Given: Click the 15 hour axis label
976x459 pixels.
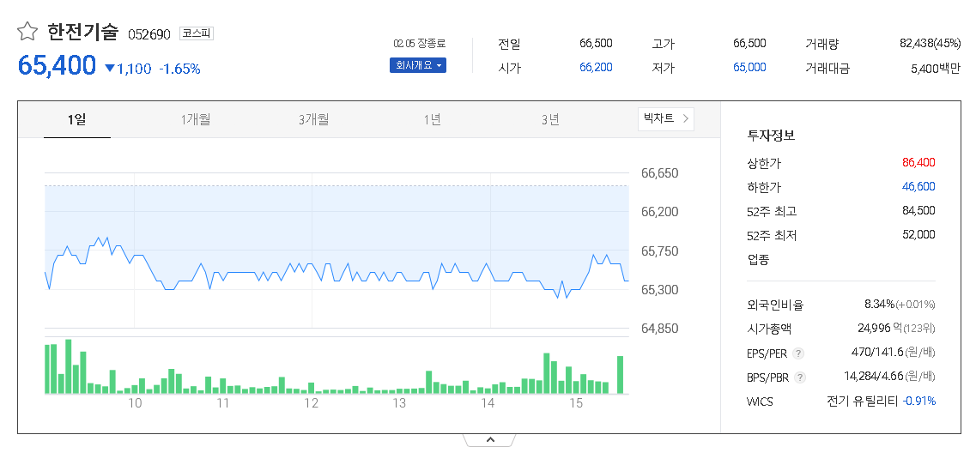Looking at the screenshot, I should coord(576,403).
